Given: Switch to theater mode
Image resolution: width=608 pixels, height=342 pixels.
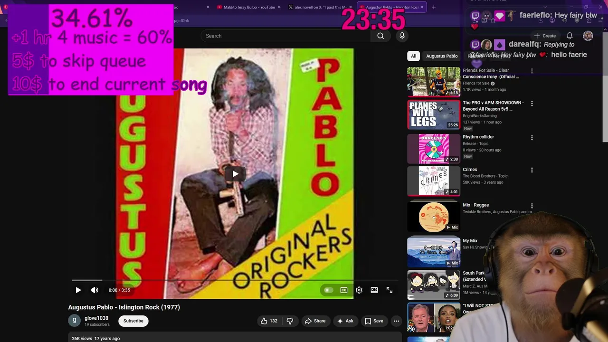Looking at the screenshot, I should 374,290.
